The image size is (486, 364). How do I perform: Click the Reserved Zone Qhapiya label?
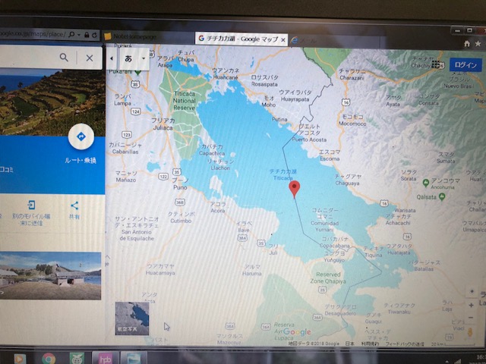click(x=328, y=278)
